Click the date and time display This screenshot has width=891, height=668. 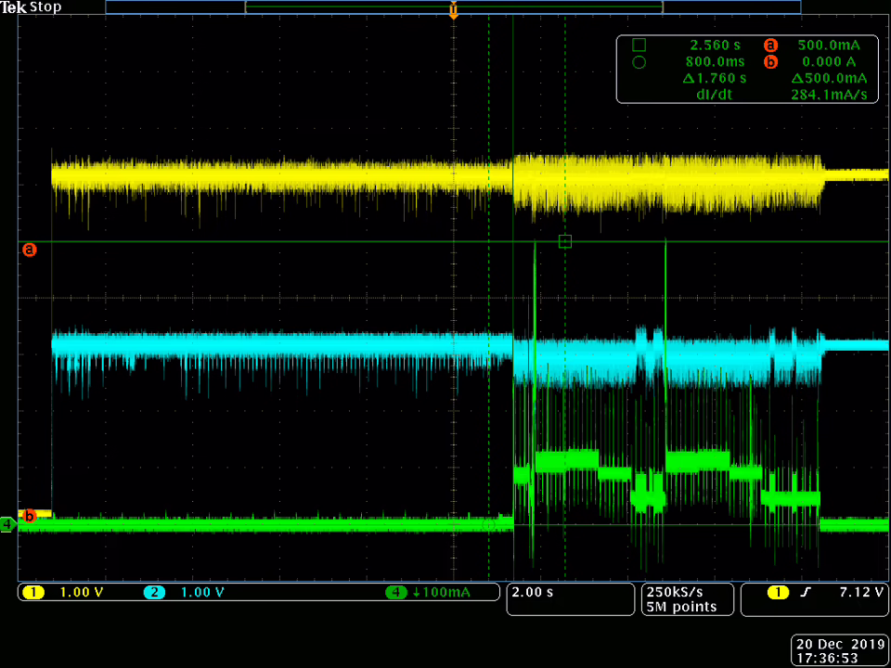click(x=838, y=649)
